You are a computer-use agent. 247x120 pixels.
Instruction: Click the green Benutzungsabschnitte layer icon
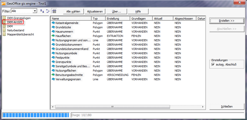pos(53,75)
